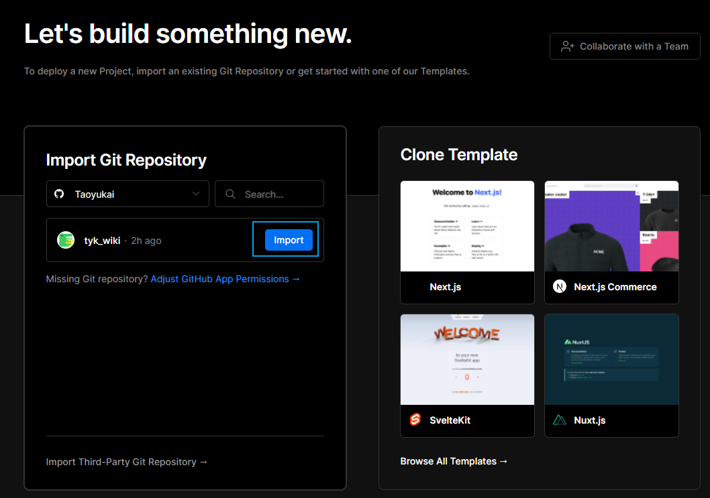The image size is (710, 498).
Task: Open Adjust GitHub App Permissions link
Action: (225, 279)
